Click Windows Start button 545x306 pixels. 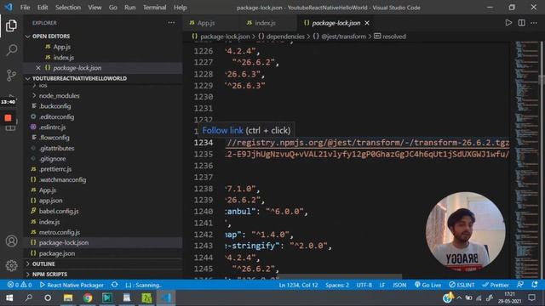pos(9,297)
